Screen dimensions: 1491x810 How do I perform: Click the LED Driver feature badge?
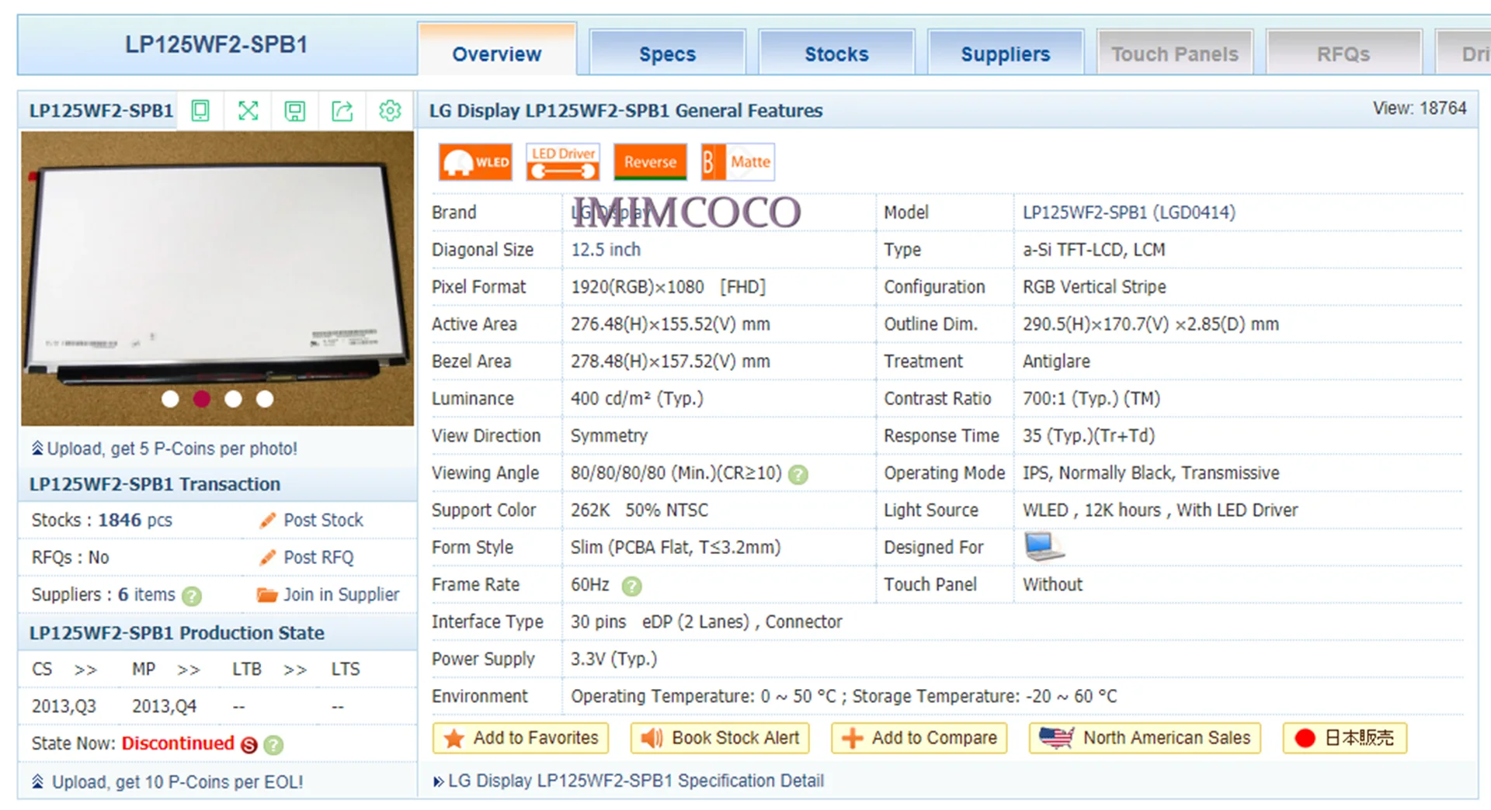pyautogui.click(x=563, y=162)
